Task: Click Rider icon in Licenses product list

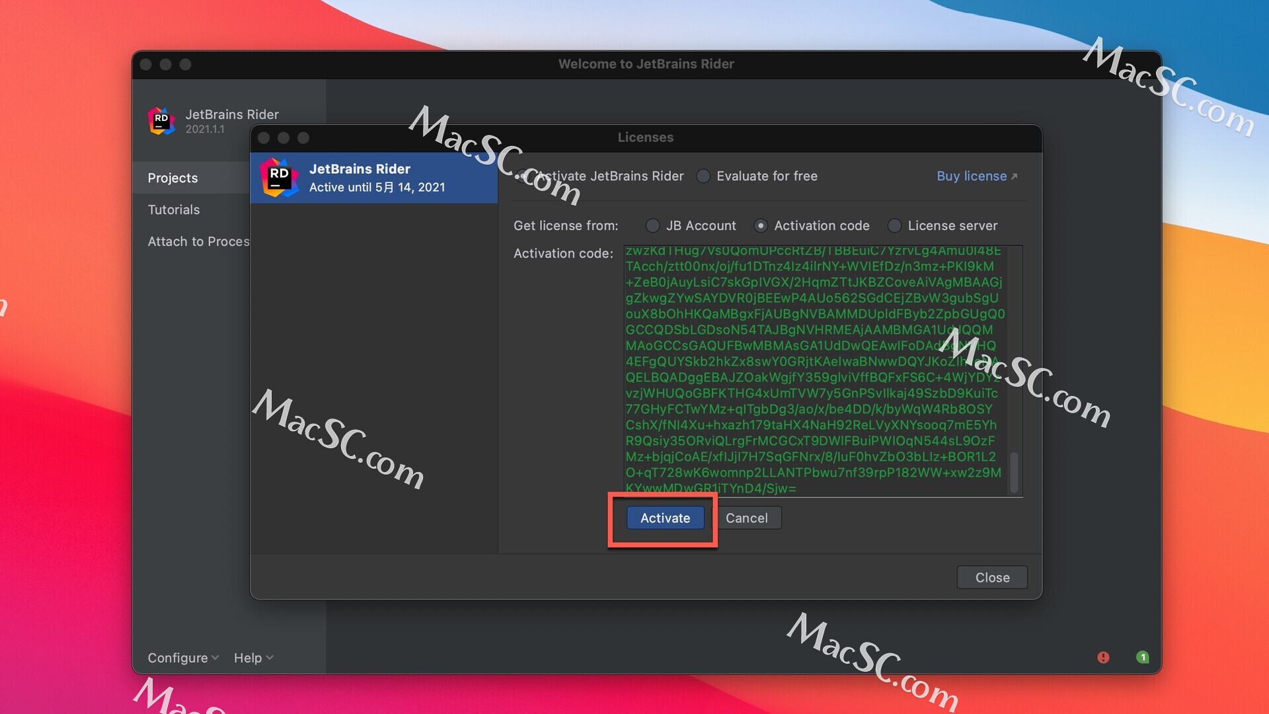Action: point(279,177)
